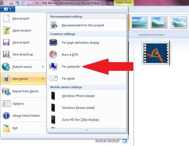This screenshot has width=189, height=146.
Task: Click the Open project folder icon
Action: tap(6, 30)
